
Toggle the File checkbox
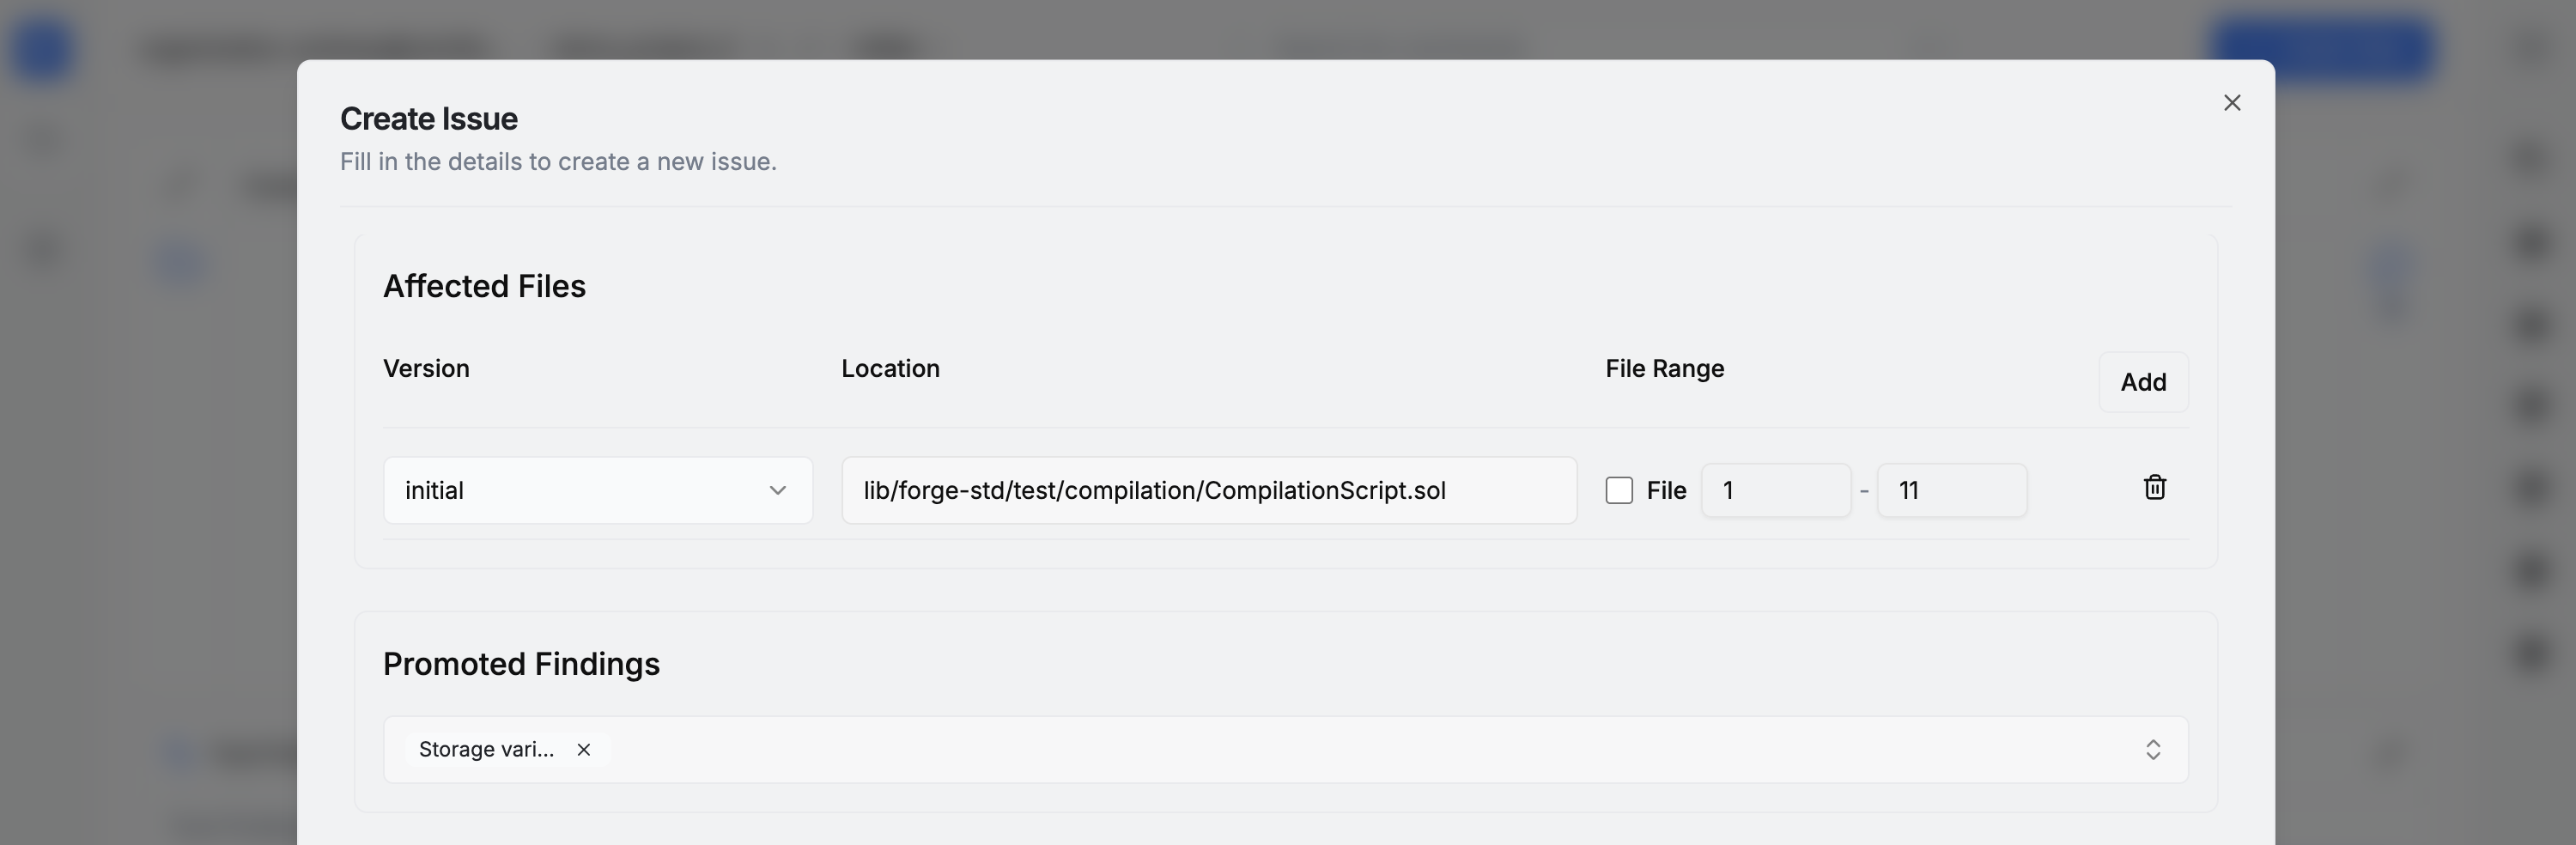(1619, 491)
